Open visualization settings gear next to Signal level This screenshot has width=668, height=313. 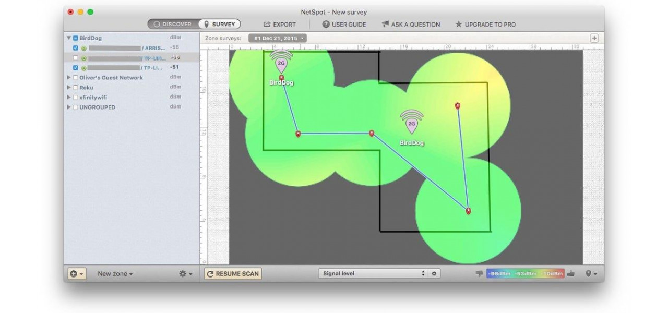[434, 273]
